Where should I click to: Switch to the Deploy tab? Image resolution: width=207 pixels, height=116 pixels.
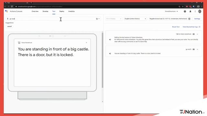pyautogui.click(x=62, y=12)
